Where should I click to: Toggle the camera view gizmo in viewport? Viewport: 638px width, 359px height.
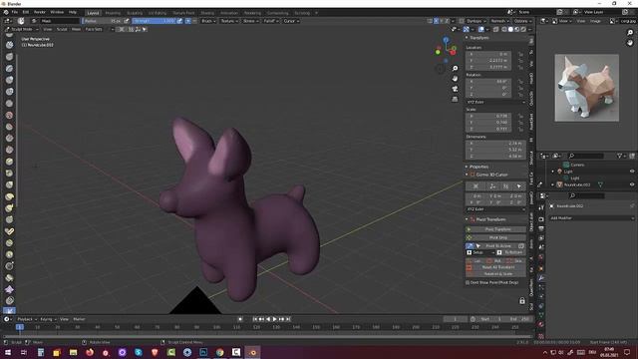[455, 89]
